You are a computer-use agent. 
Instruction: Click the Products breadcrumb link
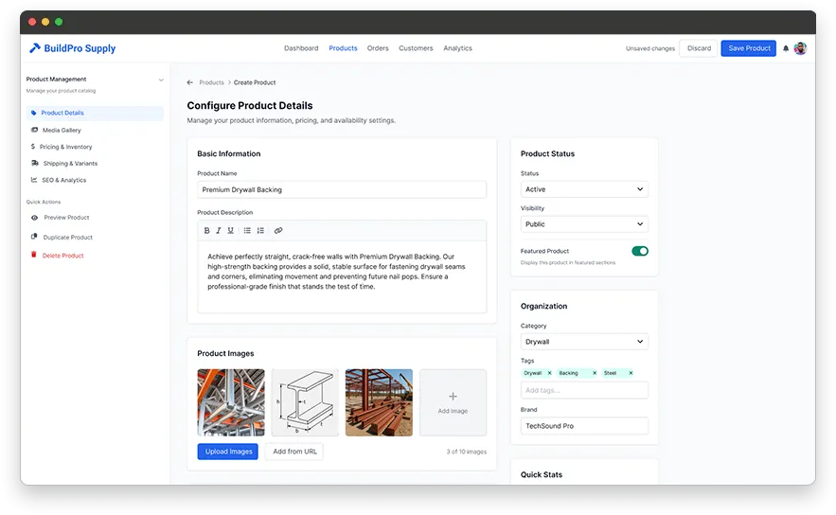212,82
